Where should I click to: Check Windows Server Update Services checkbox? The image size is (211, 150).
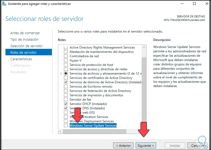(66, 125)
